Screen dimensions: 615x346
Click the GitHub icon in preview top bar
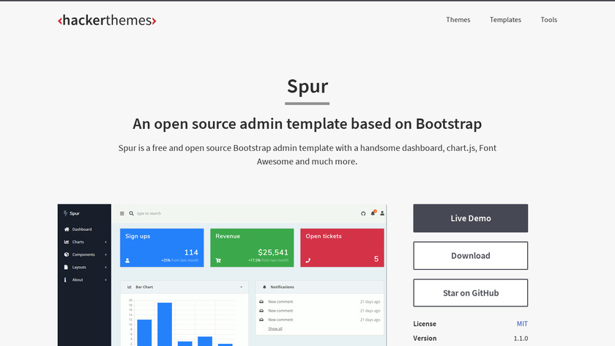pyautogui.click(x=363, y=213)
